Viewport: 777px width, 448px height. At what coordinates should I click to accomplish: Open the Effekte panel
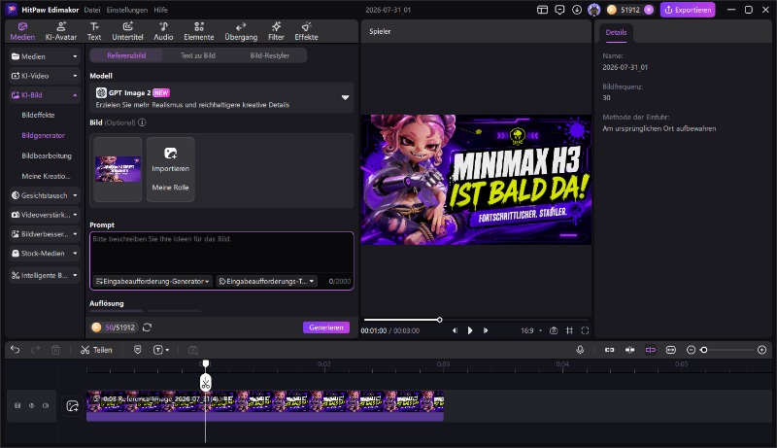tap(306, 31)
